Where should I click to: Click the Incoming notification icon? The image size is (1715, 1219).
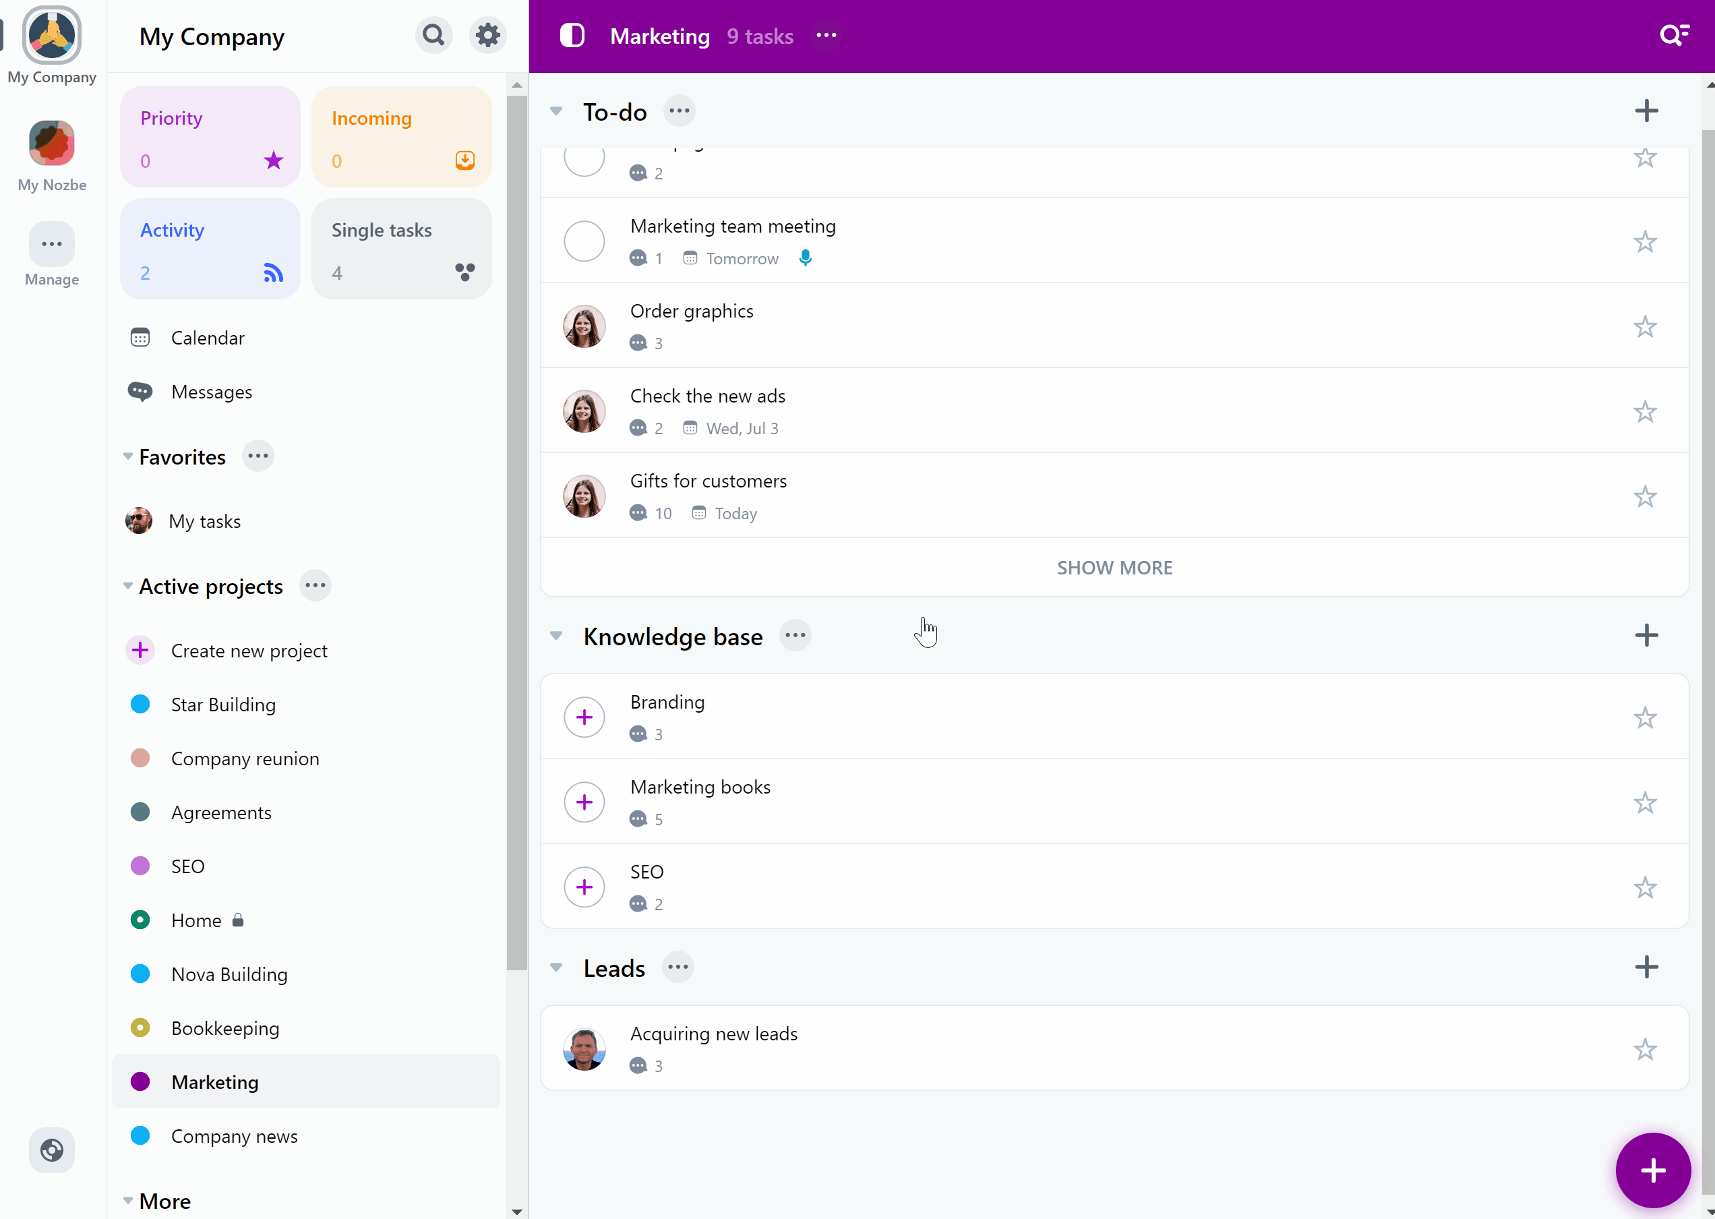pos(466,161)
